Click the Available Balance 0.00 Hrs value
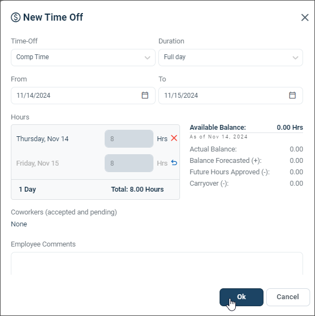The width and height of the screenshot is (315, 316). pos(290,128)
